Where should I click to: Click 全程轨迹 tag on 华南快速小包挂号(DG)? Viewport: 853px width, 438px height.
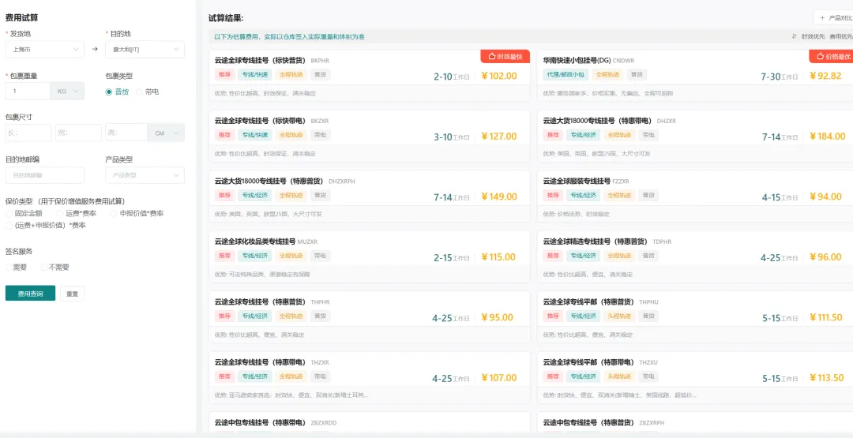(607, 75)
